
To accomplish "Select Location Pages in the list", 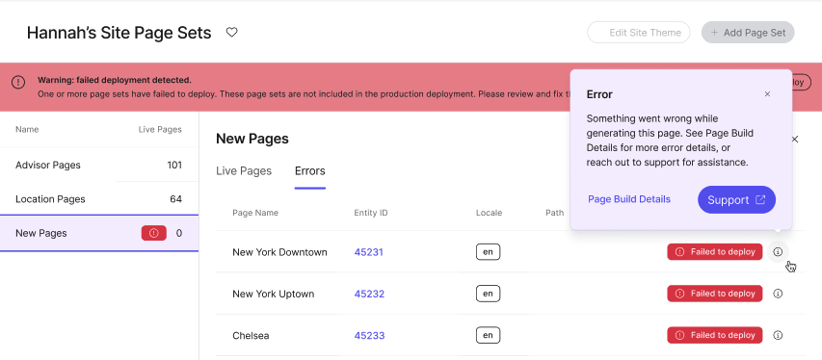I will point(99,199).
